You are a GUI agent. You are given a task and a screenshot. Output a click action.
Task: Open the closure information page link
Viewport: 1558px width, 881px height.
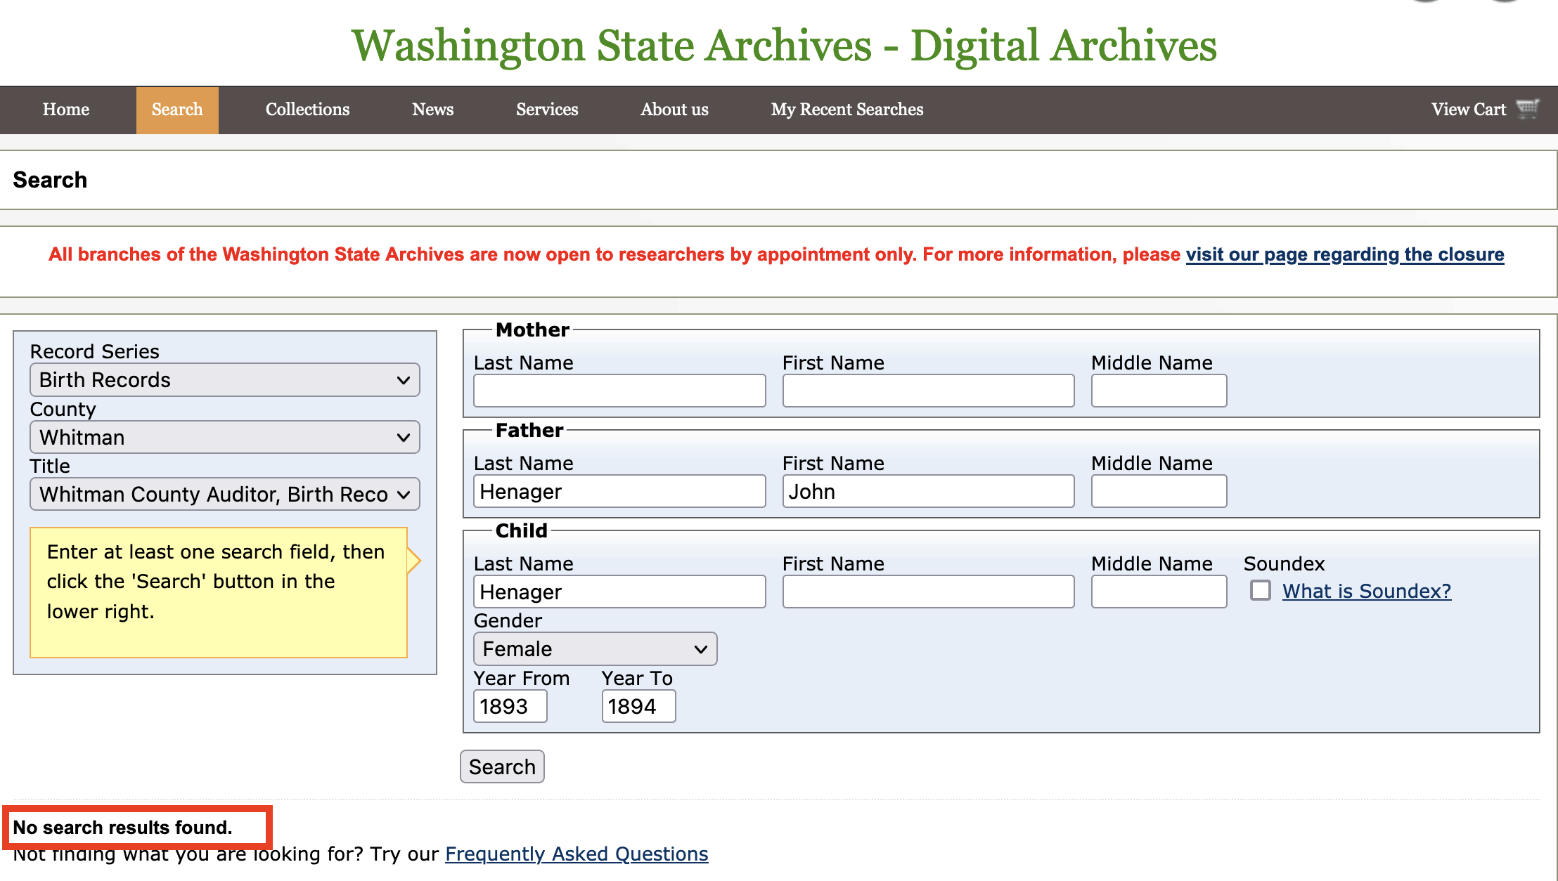click(1344, 254)
